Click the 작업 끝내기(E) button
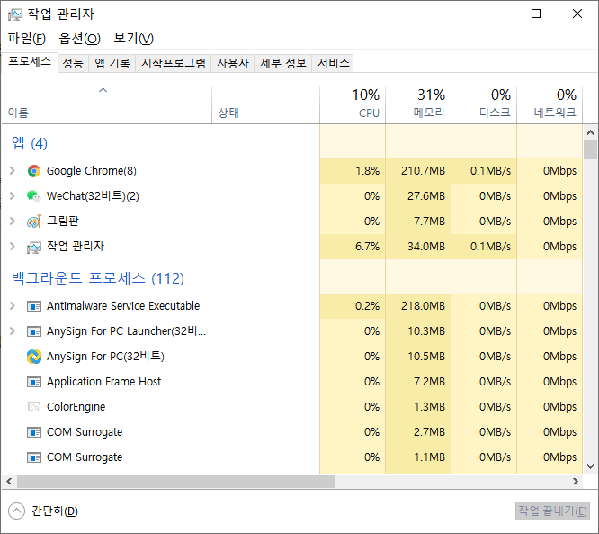 click(552, 511)
